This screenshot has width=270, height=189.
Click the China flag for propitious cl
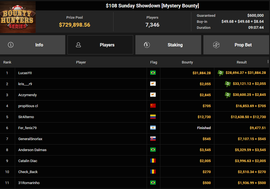(x=153, y=106)
